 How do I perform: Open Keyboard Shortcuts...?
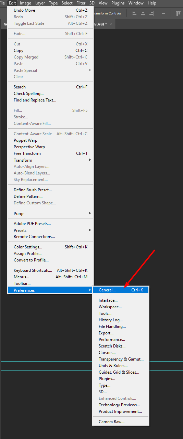pyautogui.click(x=50, y=270)
